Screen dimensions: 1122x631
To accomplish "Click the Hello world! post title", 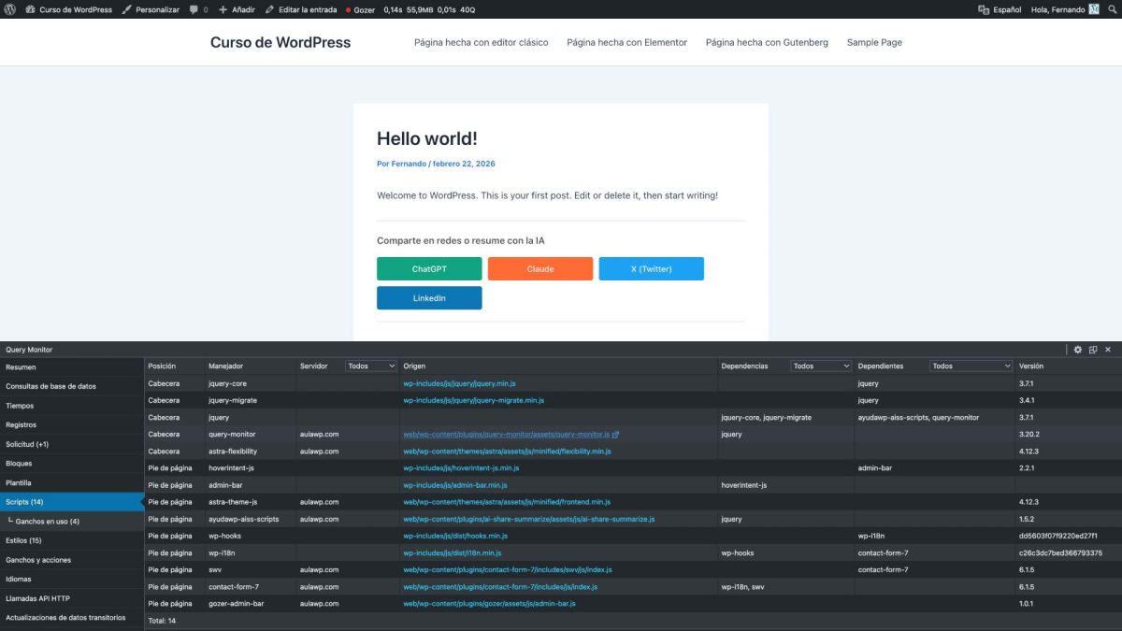I will (427, 138).
